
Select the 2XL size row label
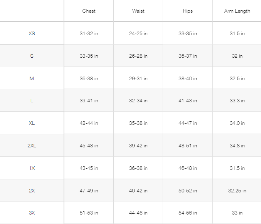click(x=32, y=146)
